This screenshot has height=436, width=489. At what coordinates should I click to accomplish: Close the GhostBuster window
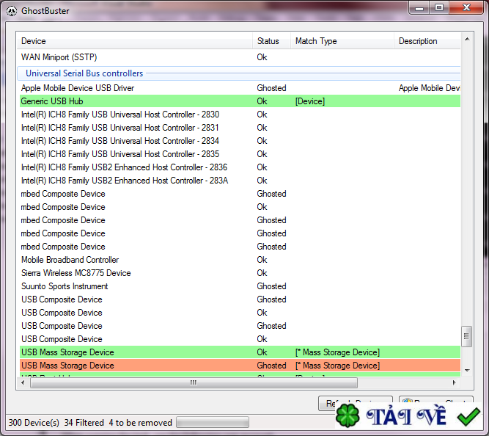[466, 7]
